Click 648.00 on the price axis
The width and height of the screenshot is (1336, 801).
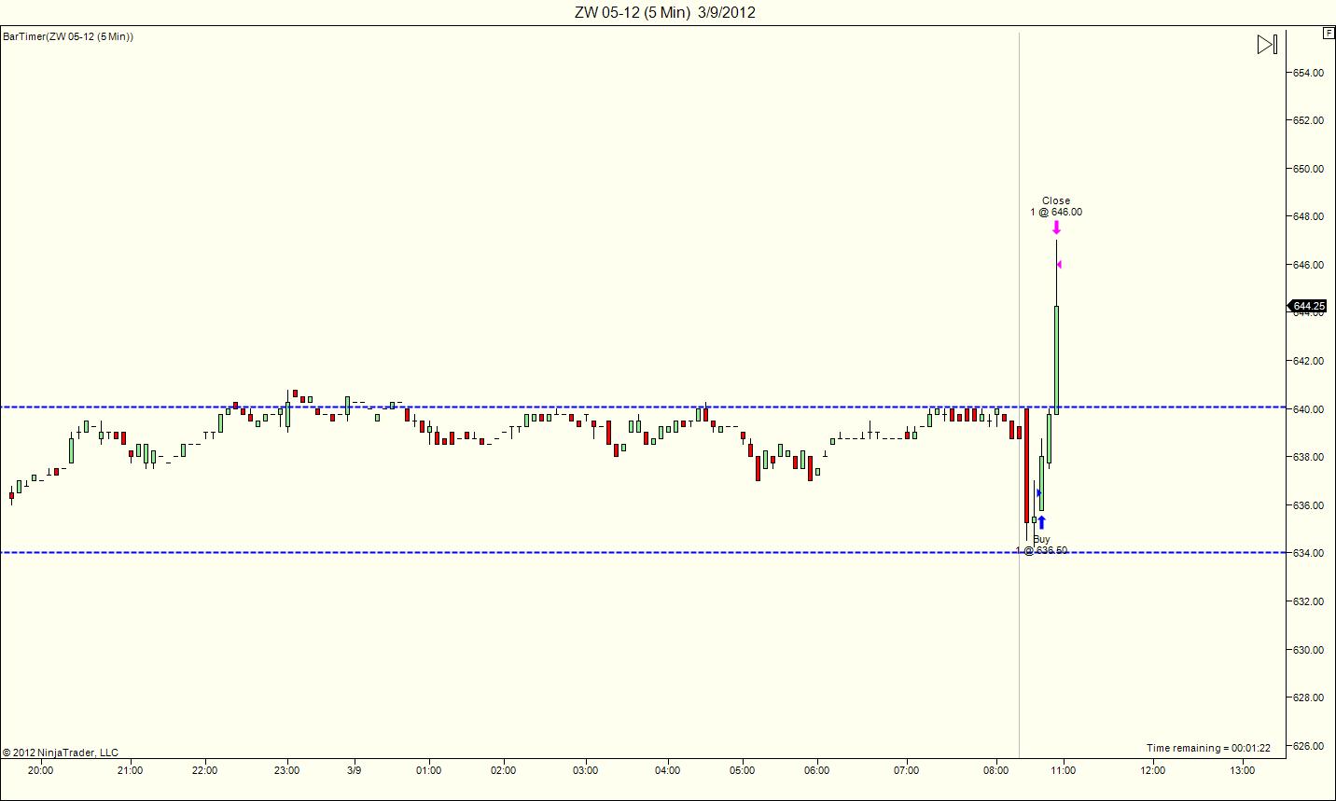(1308, 216)
